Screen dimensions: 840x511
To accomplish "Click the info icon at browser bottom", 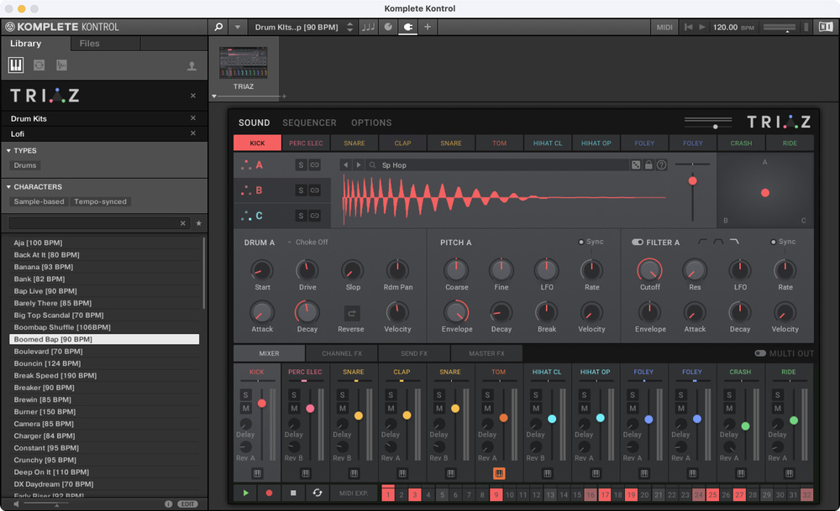I will (168, 504).
